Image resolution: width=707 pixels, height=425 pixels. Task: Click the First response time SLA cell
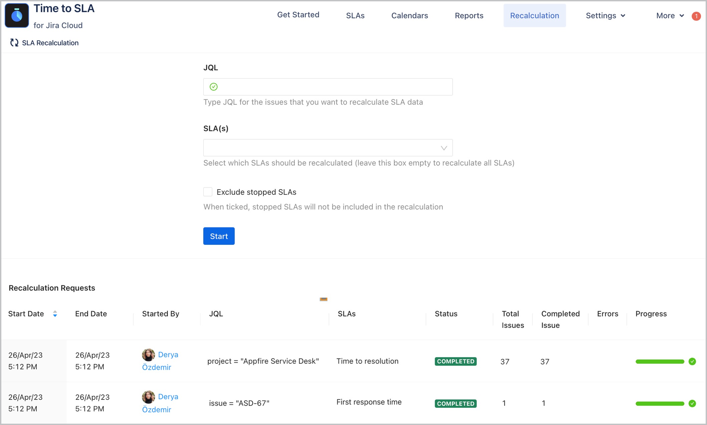pyautogui.click(x=369, y=402)
